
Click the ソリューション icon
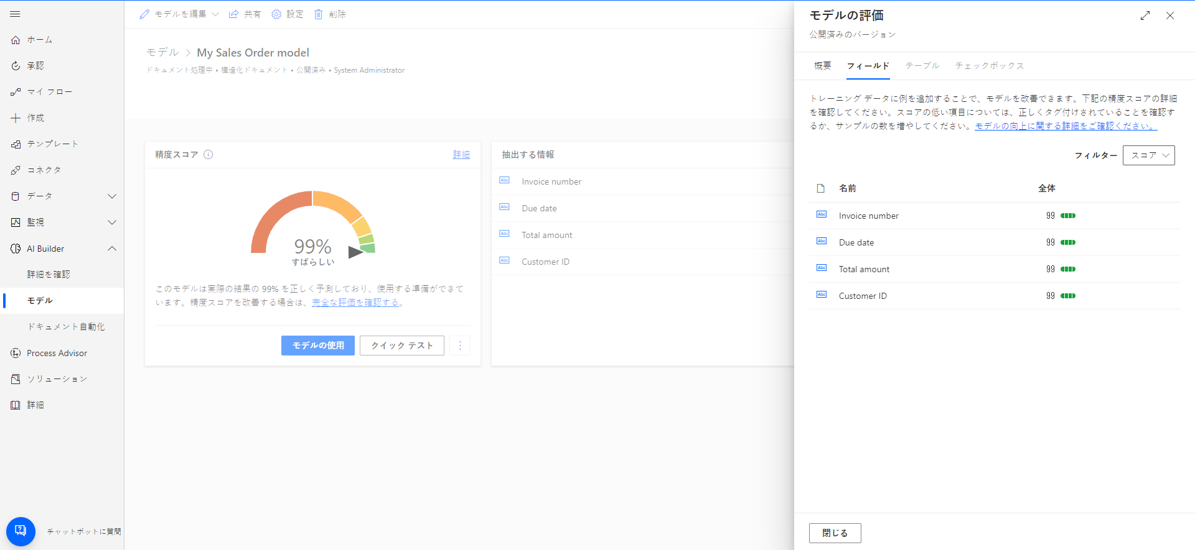(16, 379)
